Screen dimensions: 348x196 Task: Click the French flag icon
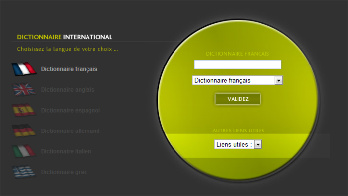[x=24, y=69]
